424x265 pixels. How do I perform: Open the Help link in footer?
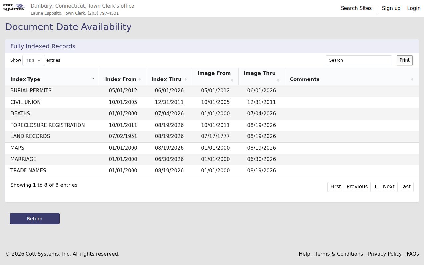(304, 254)
